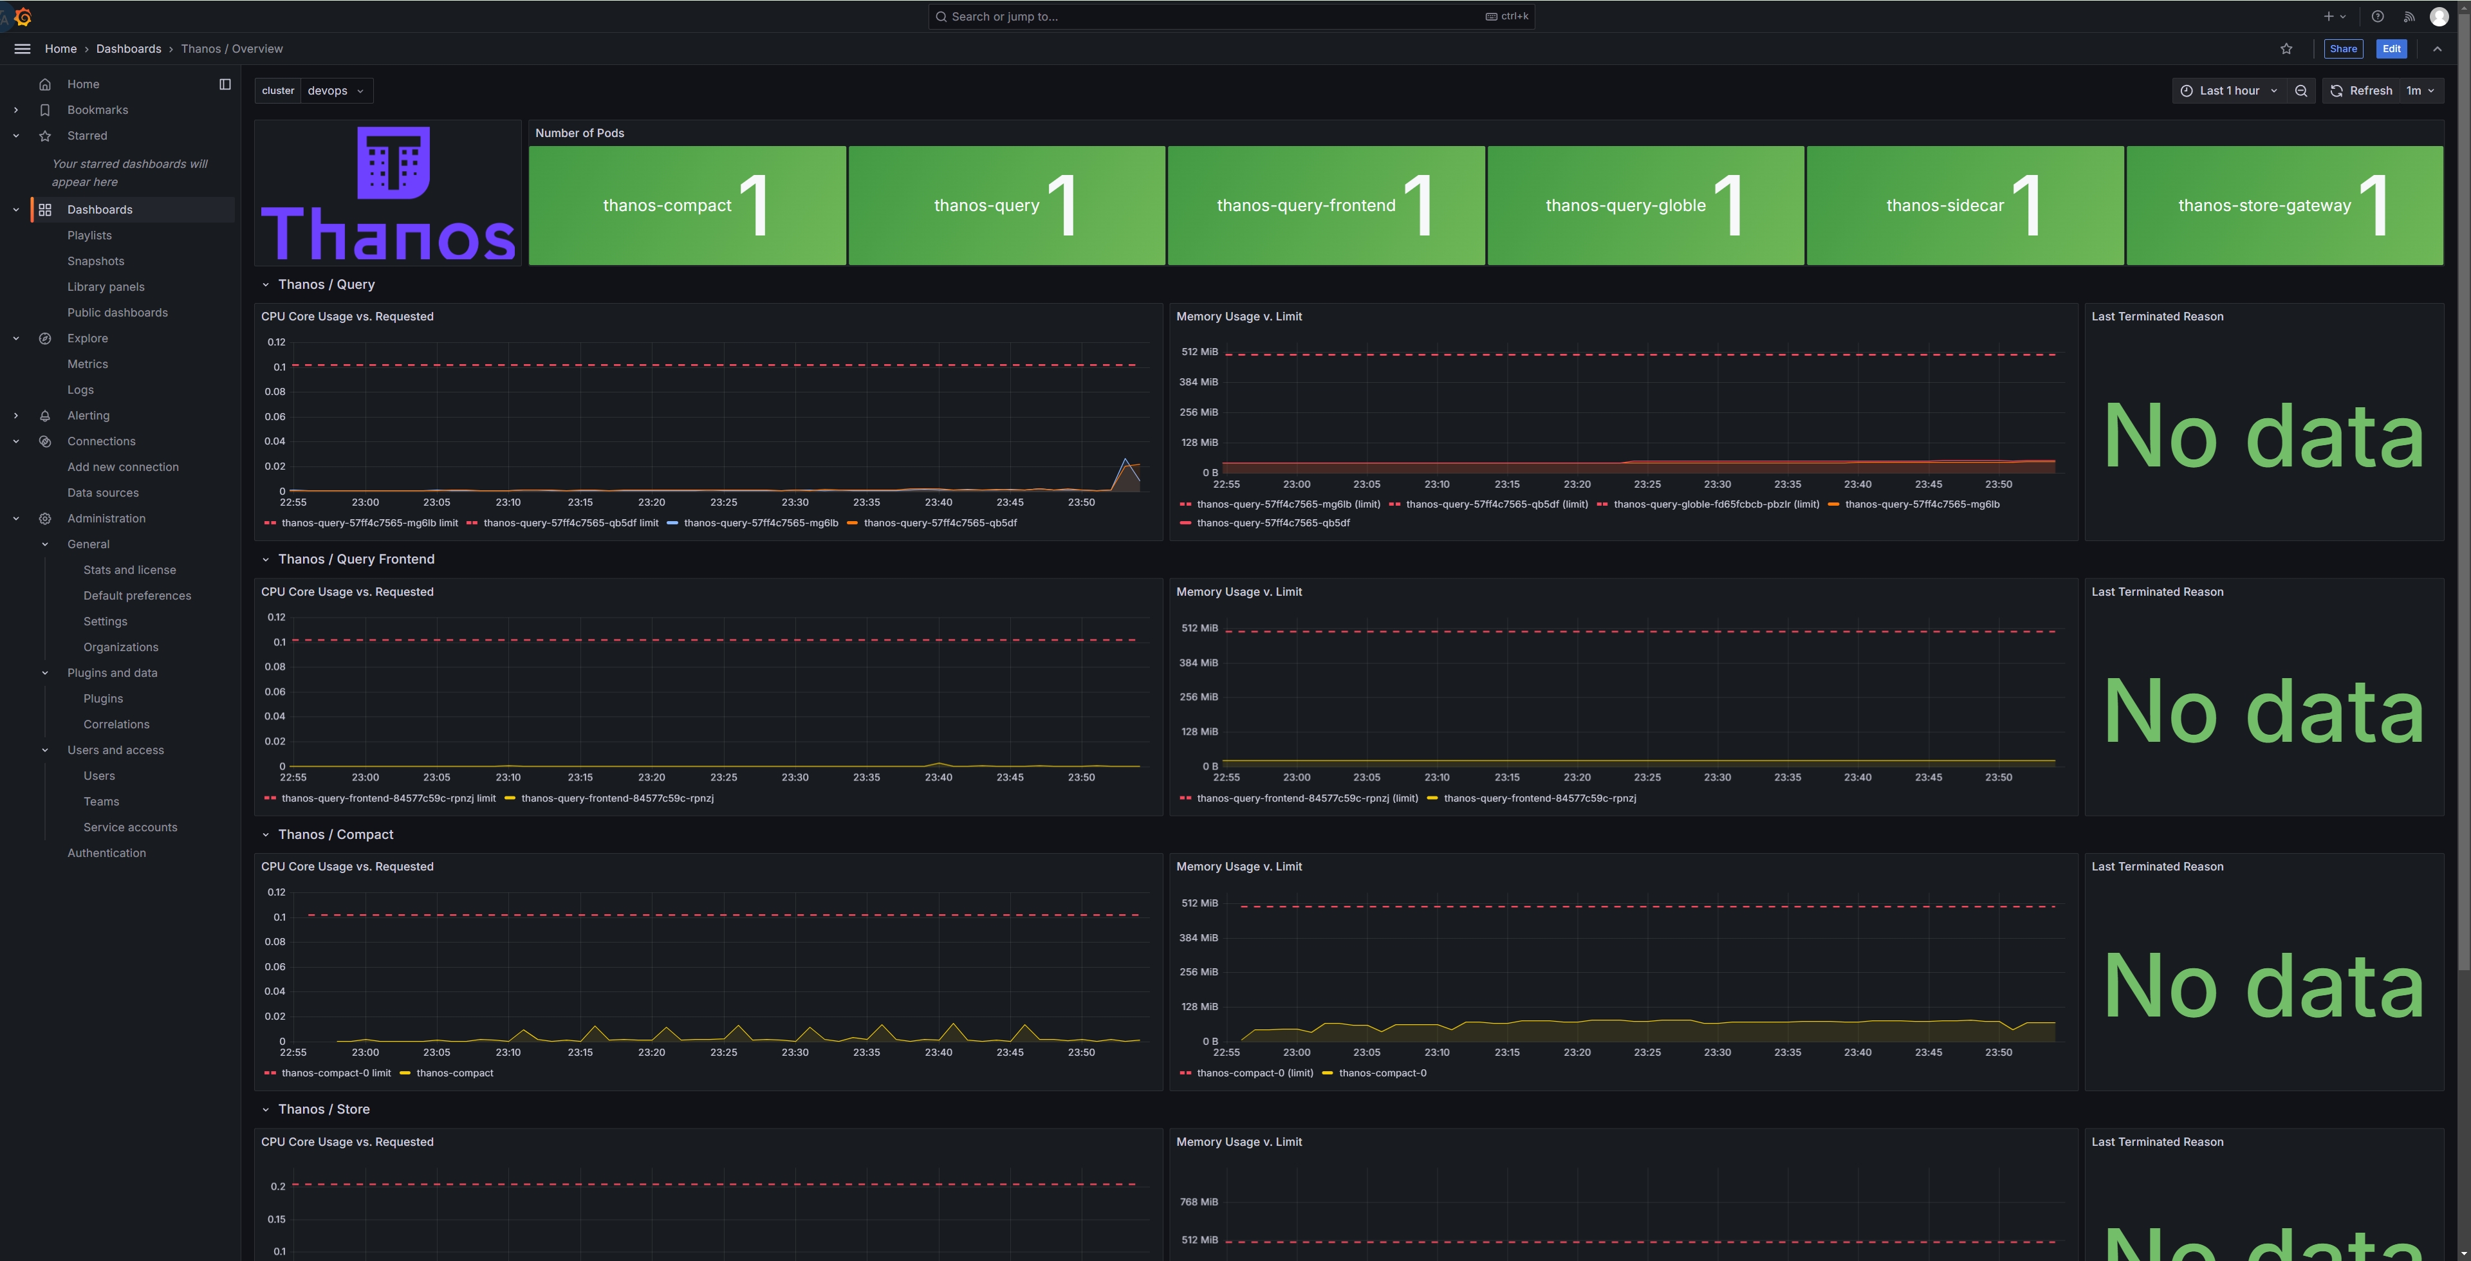Toggle thanos-query-57ff4c7565-mg6lb limit legend series
The height and width of the screenshot is (1261, 2471).
coord(369,524)
